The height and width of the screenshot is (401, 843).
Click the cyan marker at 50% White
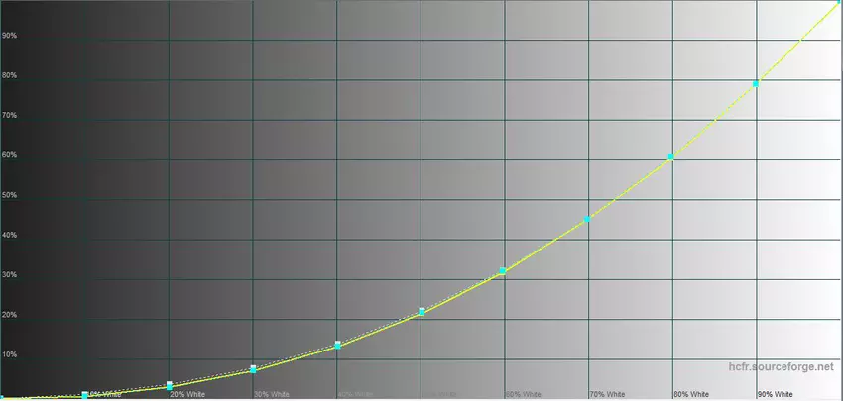(x=421, y=312)
